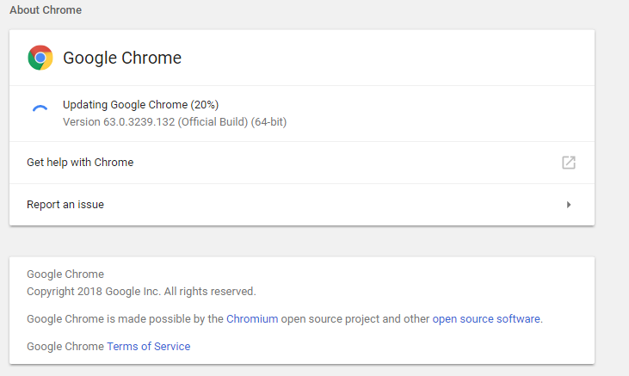Click the (64-bit) text in version line
The image size is (629, 376).
[268, 122]
